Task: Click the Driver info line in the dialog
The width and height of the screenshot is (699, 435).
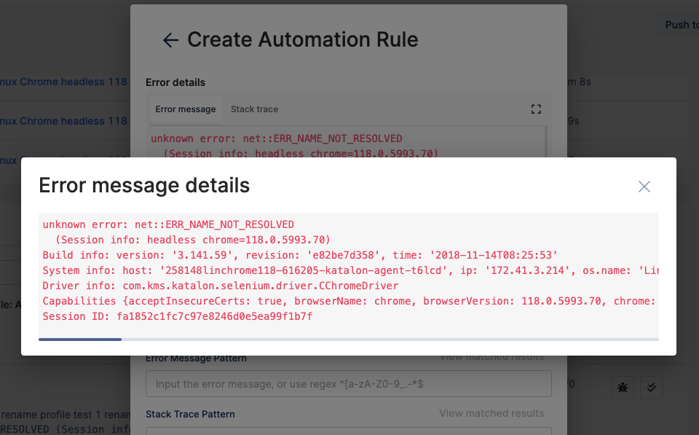Action: (220, 286)
